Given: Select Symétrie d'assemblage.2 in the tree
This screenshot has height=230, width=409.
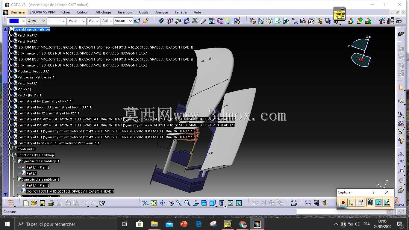Looking at the screenshot, I should (40, 179).
